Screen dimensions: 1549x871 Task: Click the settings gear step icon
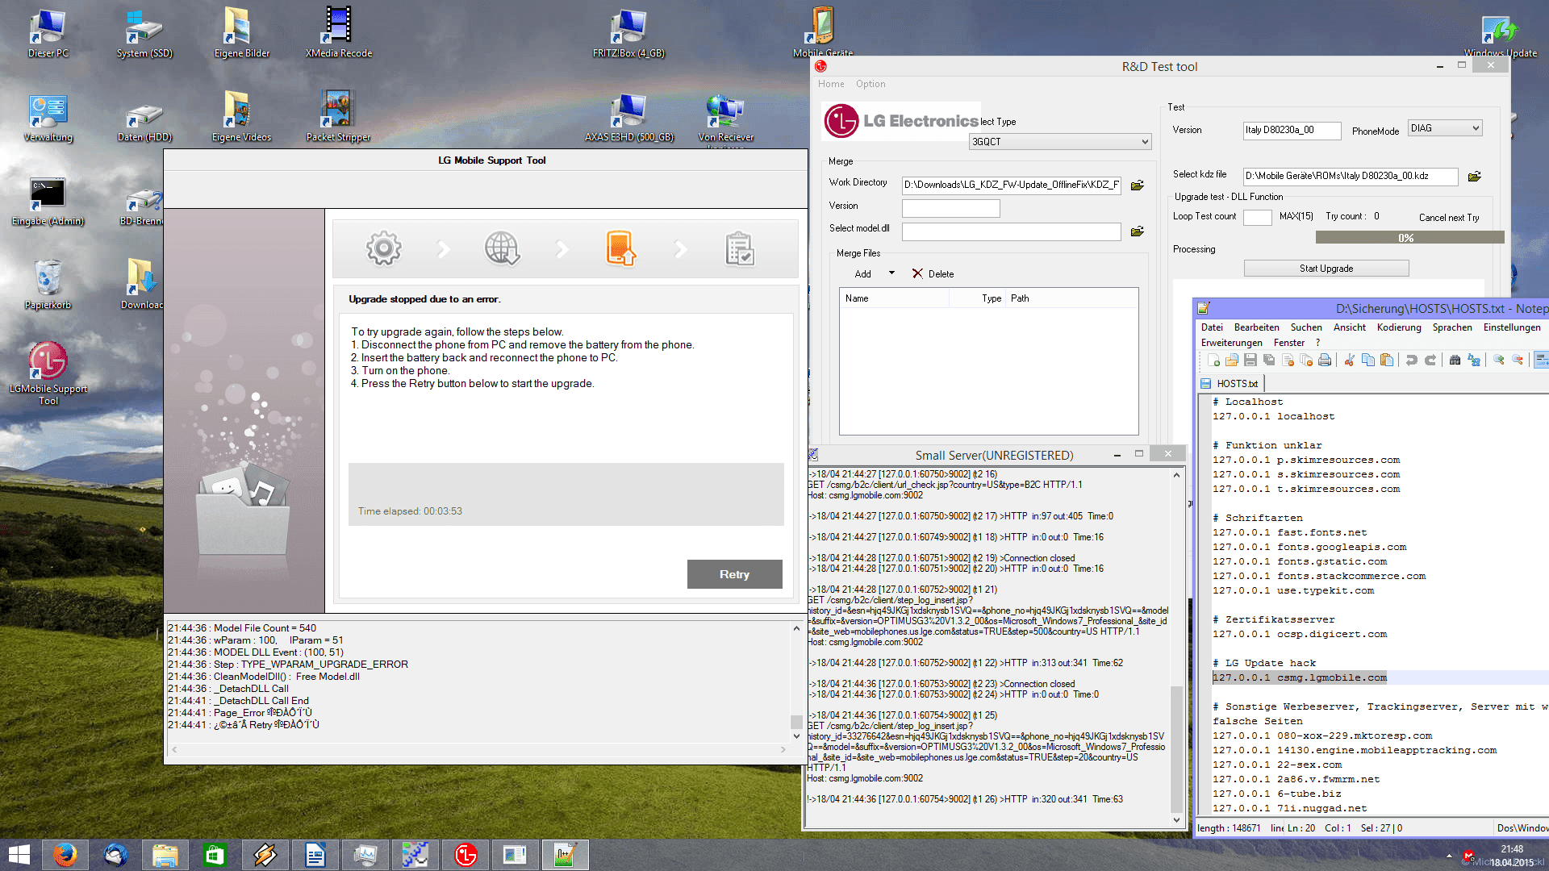(383, 248)
